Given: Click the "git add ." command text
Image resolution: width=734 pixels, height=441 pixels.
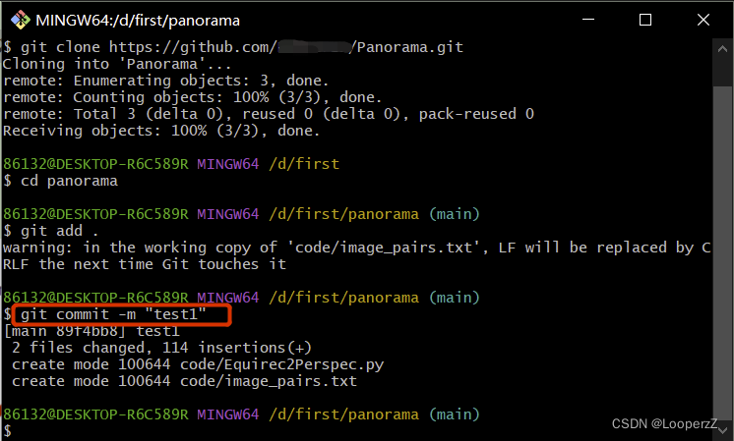Looking at the screenshot, I should pos(59,231).
